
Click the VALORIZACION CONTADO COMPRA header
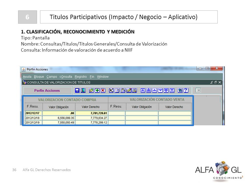pos(67,100)
